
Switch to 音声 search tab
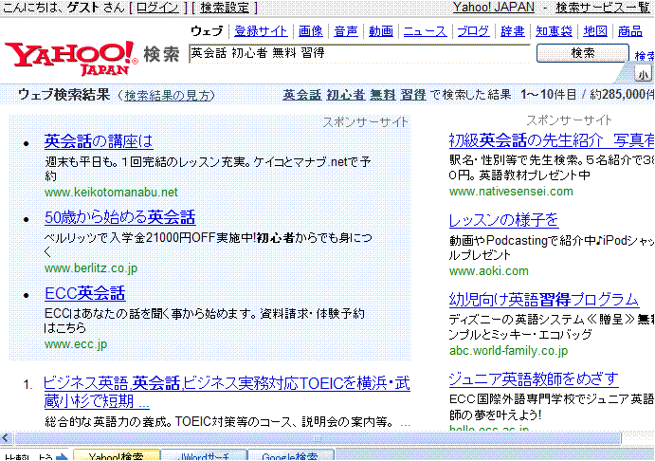346,31
